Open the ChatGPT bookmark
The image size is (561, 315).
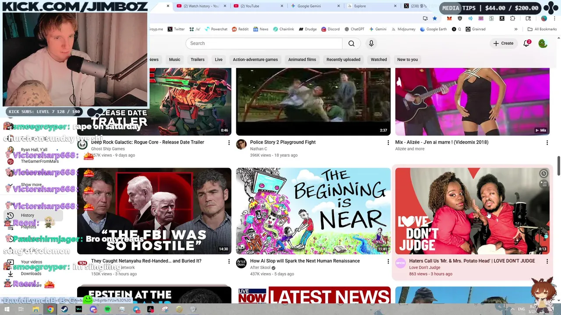click(354, 29)
